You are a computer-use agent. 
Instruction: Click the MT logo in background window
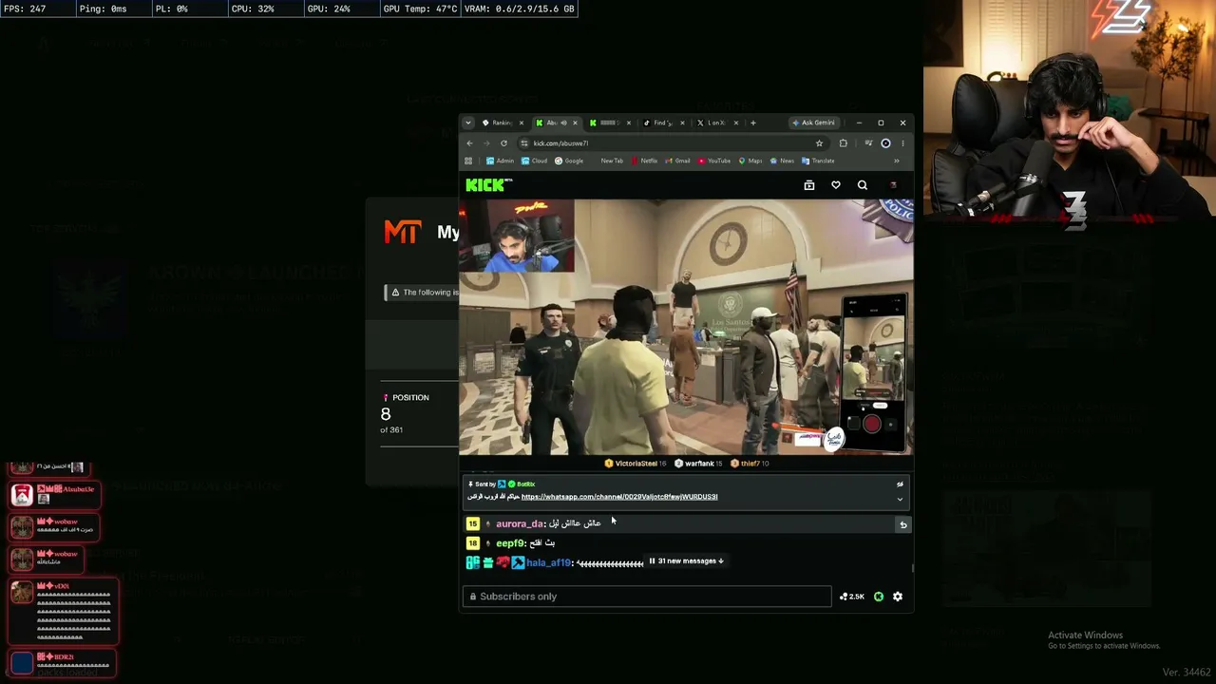click(402, 232)
